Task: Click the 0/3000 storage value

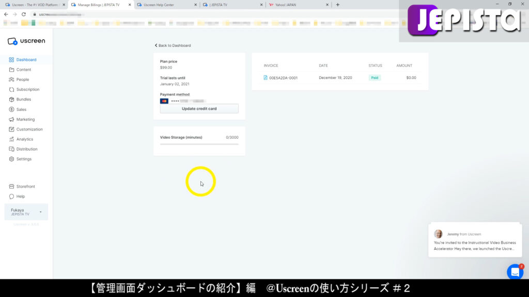Action: pos(232,137)
